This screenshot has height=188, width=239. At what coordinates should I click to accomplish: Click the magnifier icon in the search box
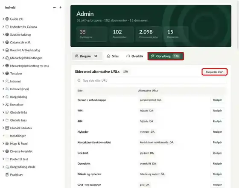[79, 80]
